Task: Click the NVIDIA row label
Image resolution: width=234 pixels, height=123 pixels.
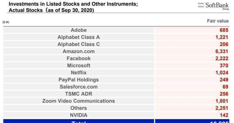Action: click(79, 115)
